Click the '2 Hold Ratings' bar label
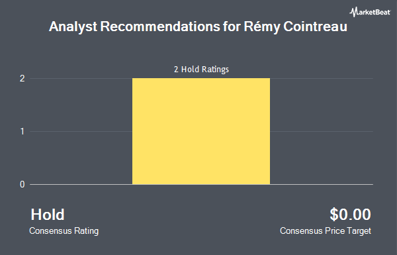Image resolution: width=397 pixels, height=255 pixels. [201, 69]
